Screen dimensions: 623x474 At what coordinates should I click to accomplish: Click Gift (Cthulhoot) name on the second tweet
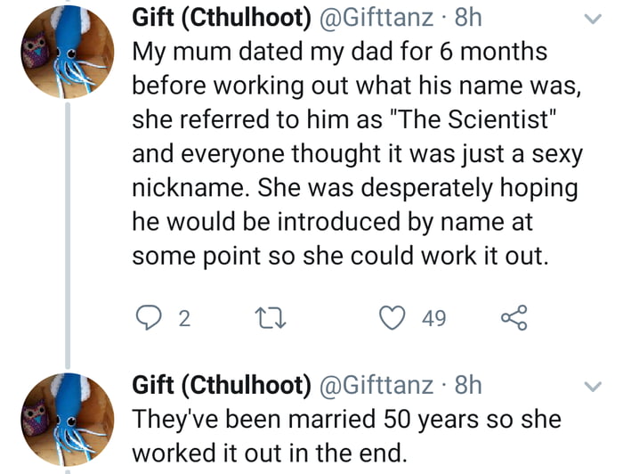pos(221,385)
